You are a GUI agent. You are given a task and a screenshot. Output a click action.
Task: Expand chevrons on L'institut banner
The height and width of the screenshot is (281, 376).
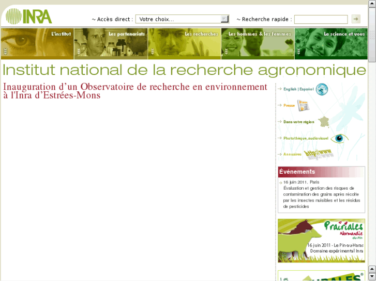tap(6, 51)
